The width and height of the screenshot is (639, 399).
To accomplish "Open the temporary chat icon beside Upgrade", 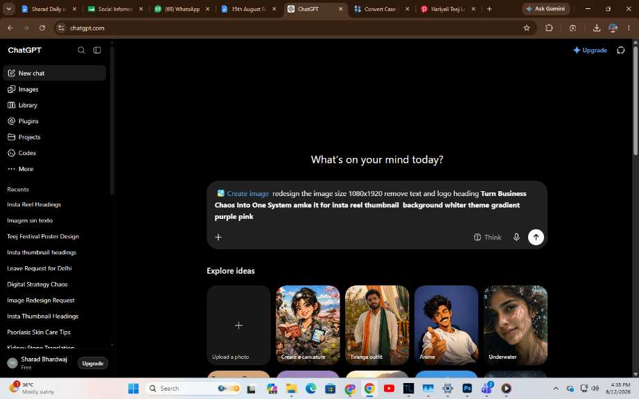I will [x=620, y=50].
